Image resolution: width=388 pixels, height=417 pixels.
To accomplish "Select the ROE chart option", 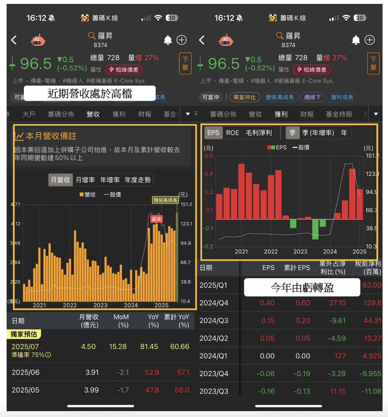I will pos(232,133).
